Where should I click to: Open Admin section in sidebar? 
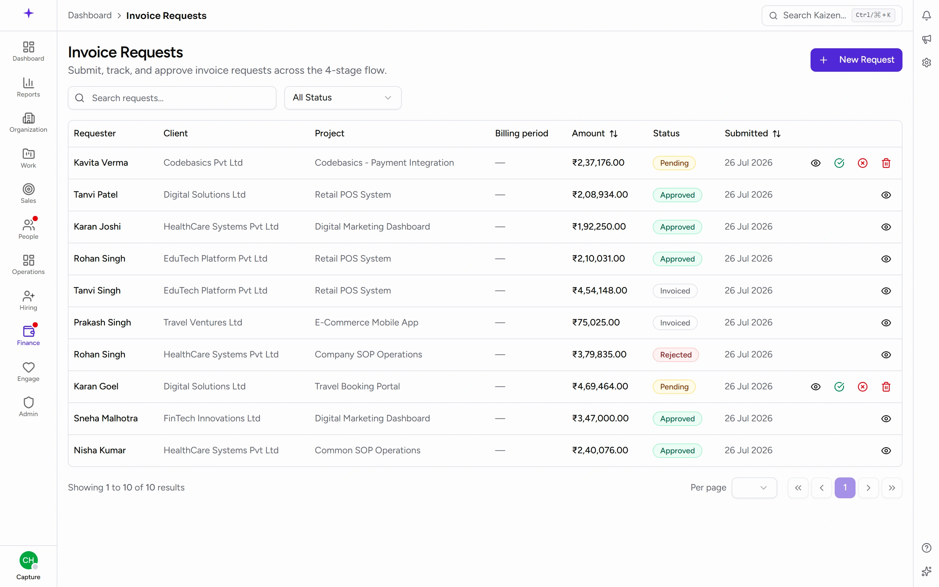pyautogui.click(x=28, y=407)
